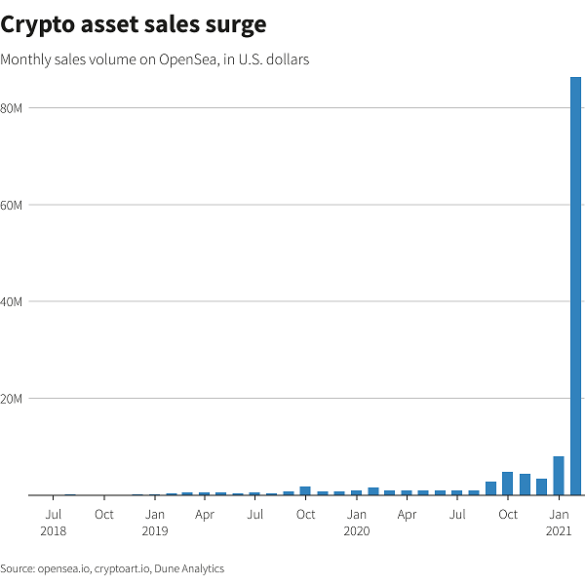Select the "Jan 2019" x-axis label
Image resolution: width=585 pixels, height=585 pixels.
click(154, 523)
